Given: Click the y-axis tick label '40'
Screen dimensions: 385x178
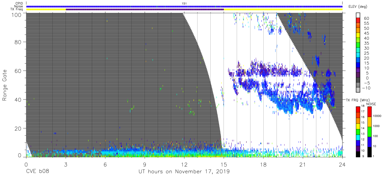Looking at the screenshot, I should click(18, 100).
